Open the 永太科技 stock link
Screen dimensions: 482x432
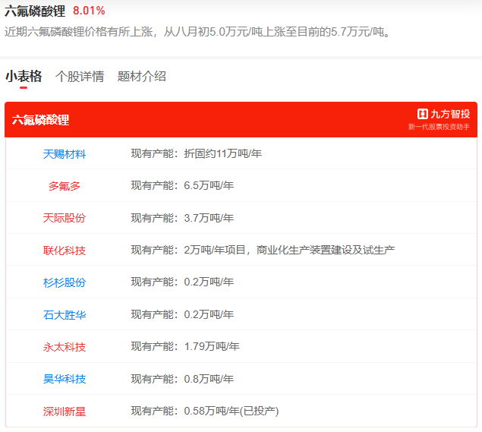tap(65, 347)
